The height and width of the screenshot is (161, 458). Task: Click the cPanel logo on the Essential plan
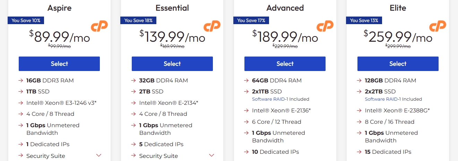coord(212,27)
